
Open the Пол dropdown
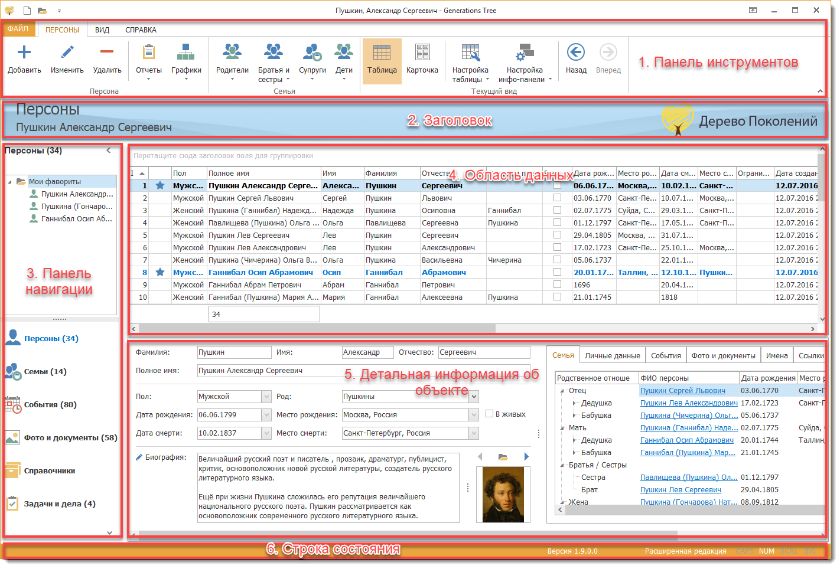[266, 397]
